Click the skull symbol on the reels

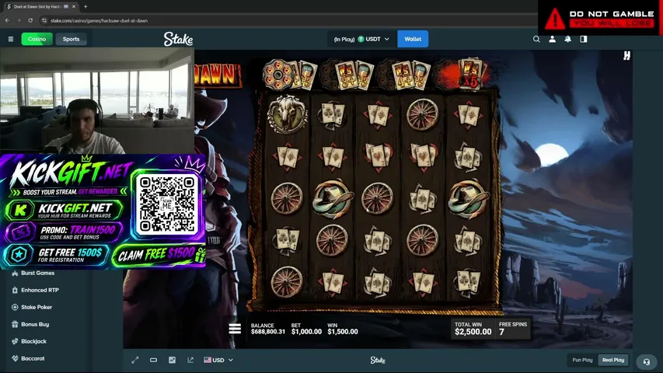click(x=287, y=113)
